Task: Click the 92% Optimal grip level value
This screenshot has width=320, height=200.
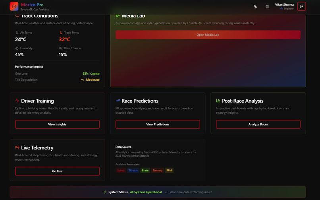Action: click(x=91, y=74)
